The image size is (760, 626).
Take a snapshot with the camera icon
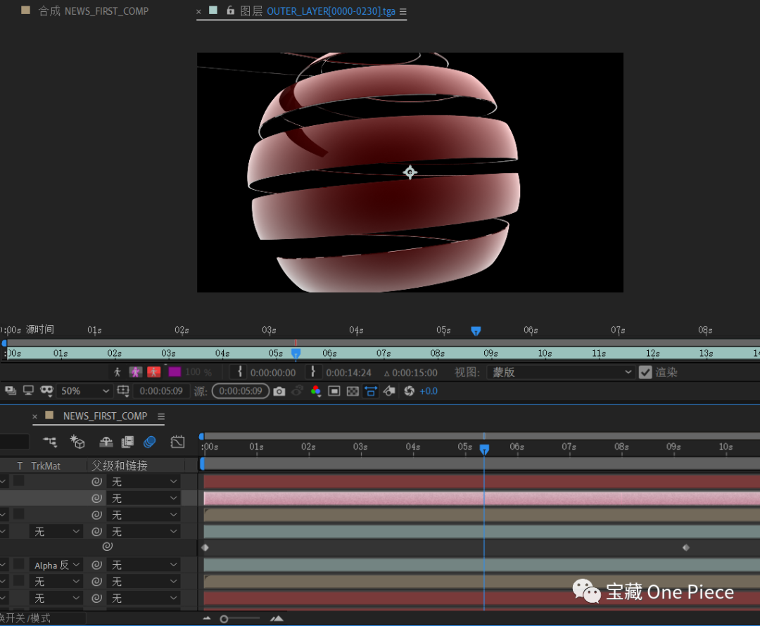click(279, 390)
